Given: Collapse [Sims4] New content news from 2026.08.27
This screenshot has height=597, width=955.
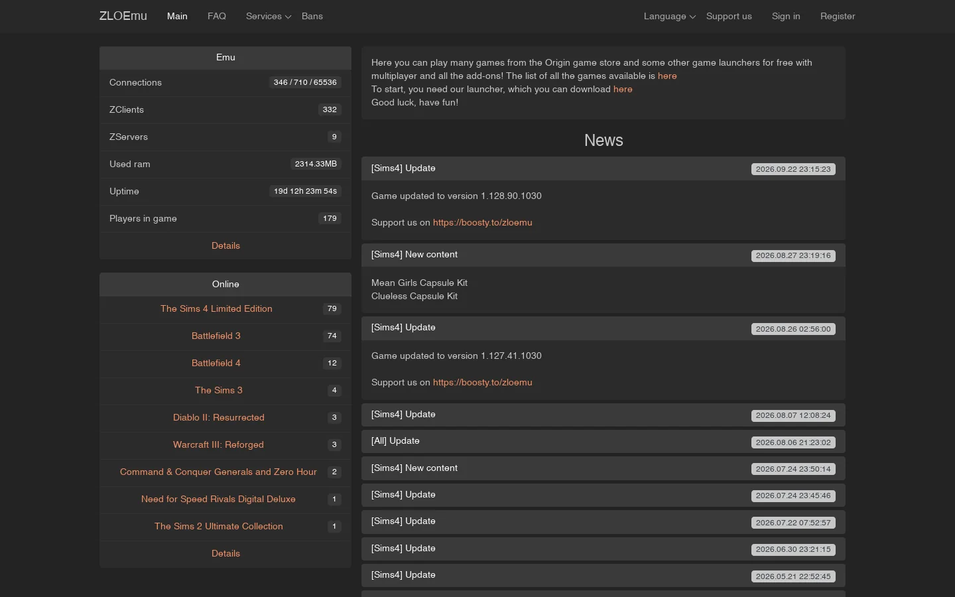Looking at the screenshot, I should [x=604, y=255].
